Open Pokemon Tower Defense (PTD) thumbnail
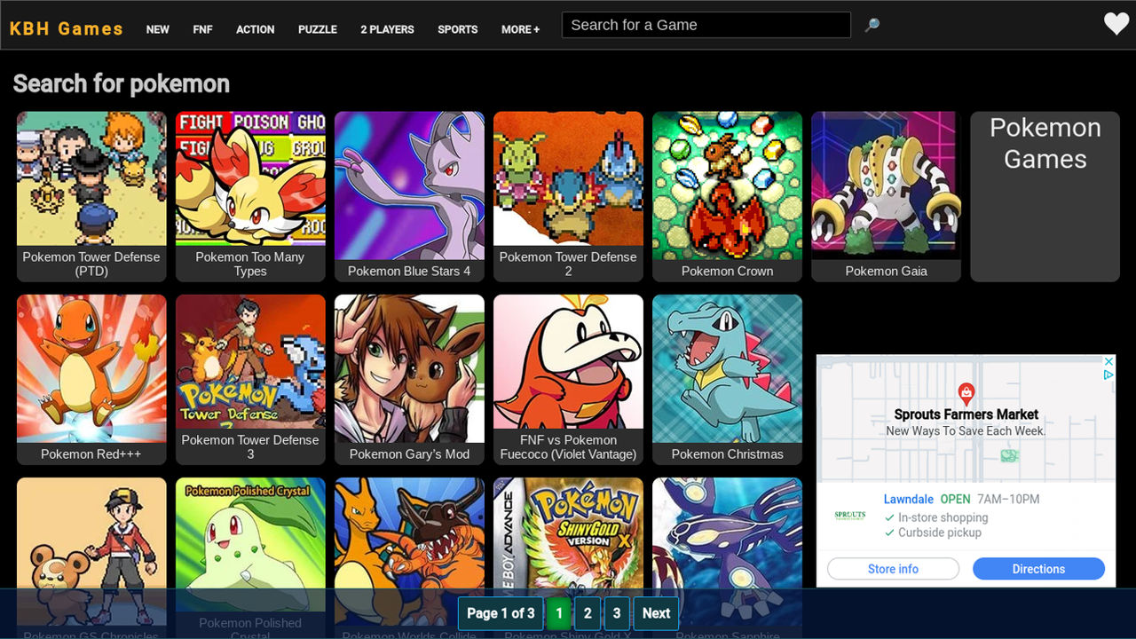Screen dimensions: 1136x639 91,196
